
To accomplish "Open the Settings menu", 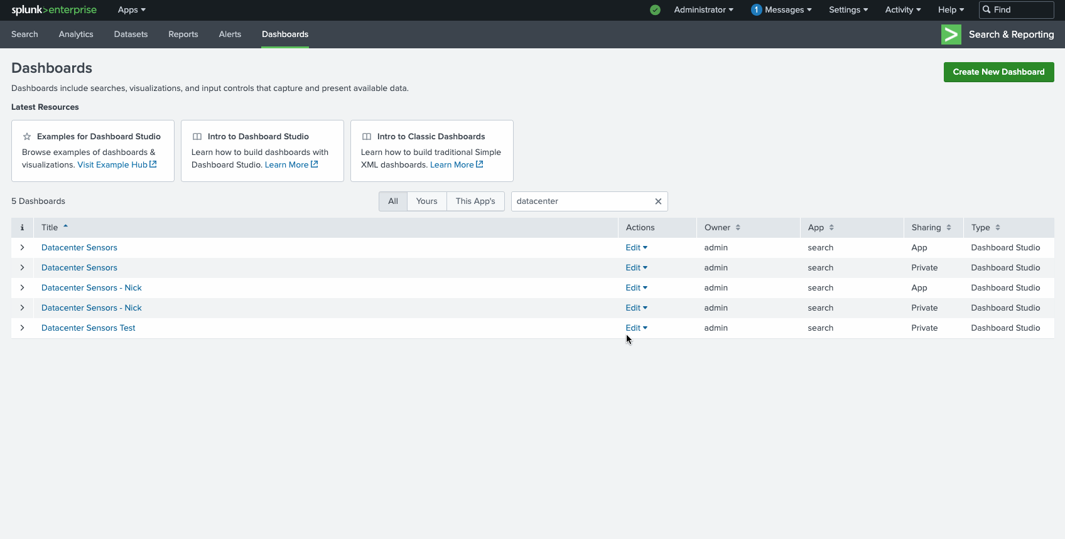I will coord(848,10).
